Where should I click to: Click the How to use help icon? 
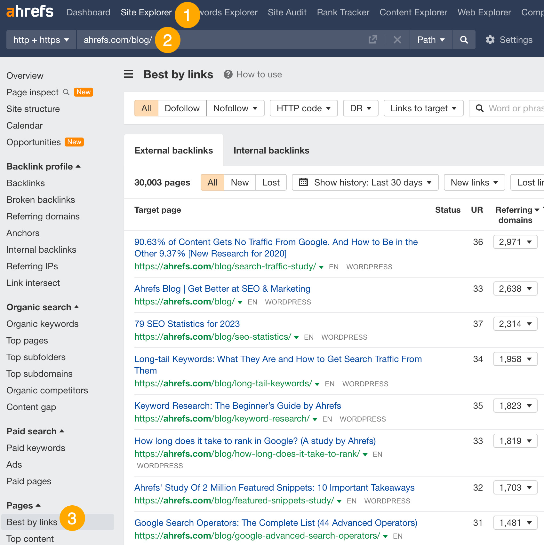[228, 74]
